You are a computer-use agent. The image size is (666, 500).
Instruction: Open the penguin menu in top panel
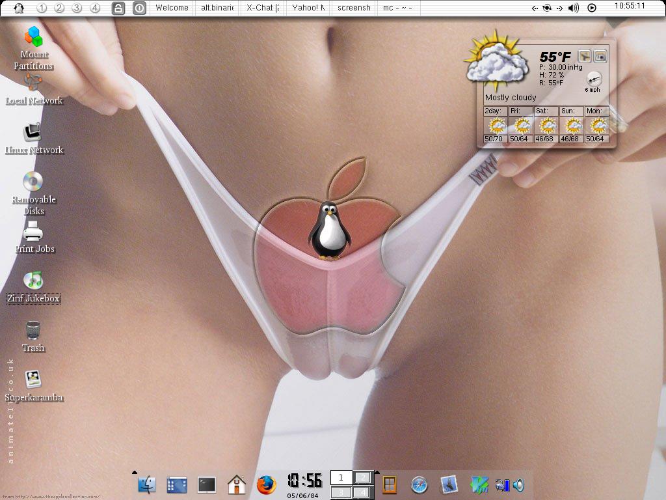[19, 8]
